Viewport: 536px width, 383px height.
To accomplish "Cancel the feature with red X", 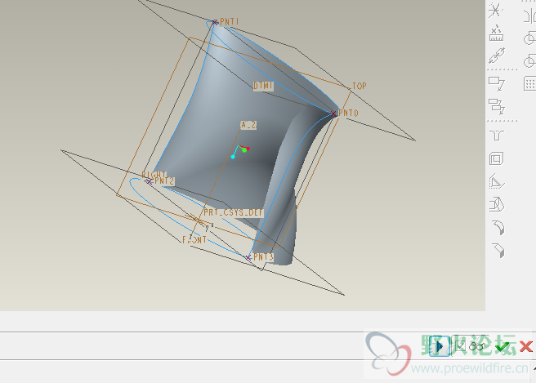I will tap(525, 346).
